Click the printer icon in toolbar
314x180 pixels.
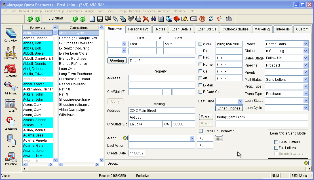point(138,19)
